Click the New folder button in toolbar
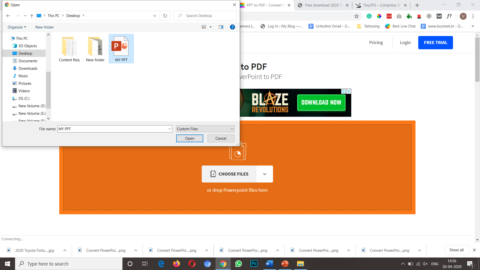Viewport: 480px width, 270px height. click(x=44, y=27)
